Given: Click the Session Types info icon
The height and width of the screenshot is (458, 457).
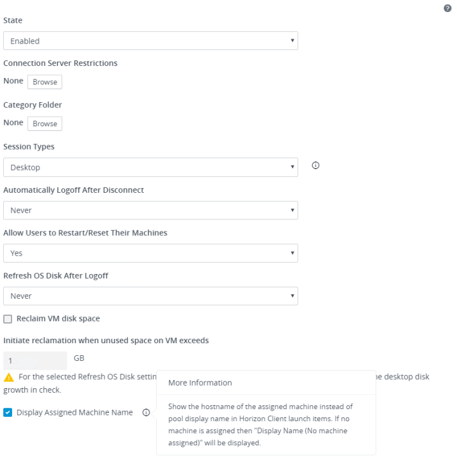Looking at the screenshot, I should (x=315, y=166).
